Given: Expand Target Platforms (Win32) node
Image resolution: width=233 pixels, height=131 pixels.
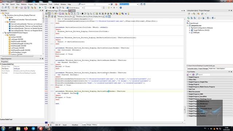Looking at the screenshot, I should pyautogui.click(x=190, y=30).
